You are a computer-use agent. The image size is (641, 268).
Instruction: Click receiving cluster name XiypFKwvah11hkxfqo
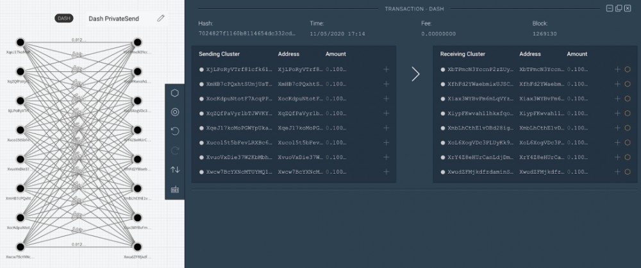tap(481, 113)
